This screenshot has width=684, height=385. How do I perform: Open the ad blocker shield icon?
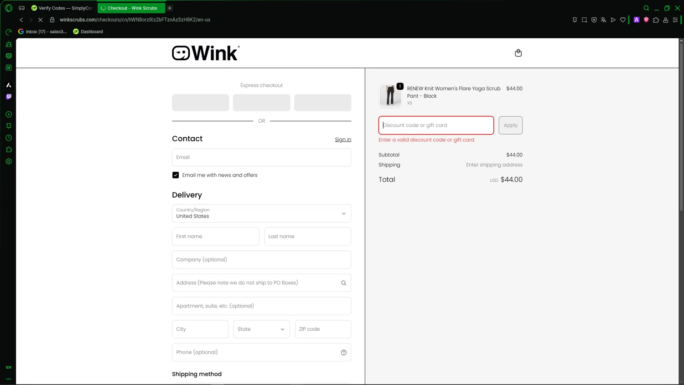point(594,20)
